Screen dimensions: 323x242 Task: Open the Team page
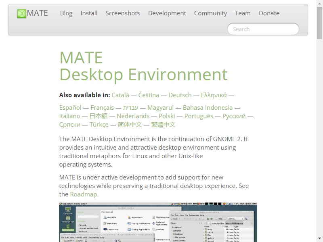pyautogui.click(x=243, y=13)
